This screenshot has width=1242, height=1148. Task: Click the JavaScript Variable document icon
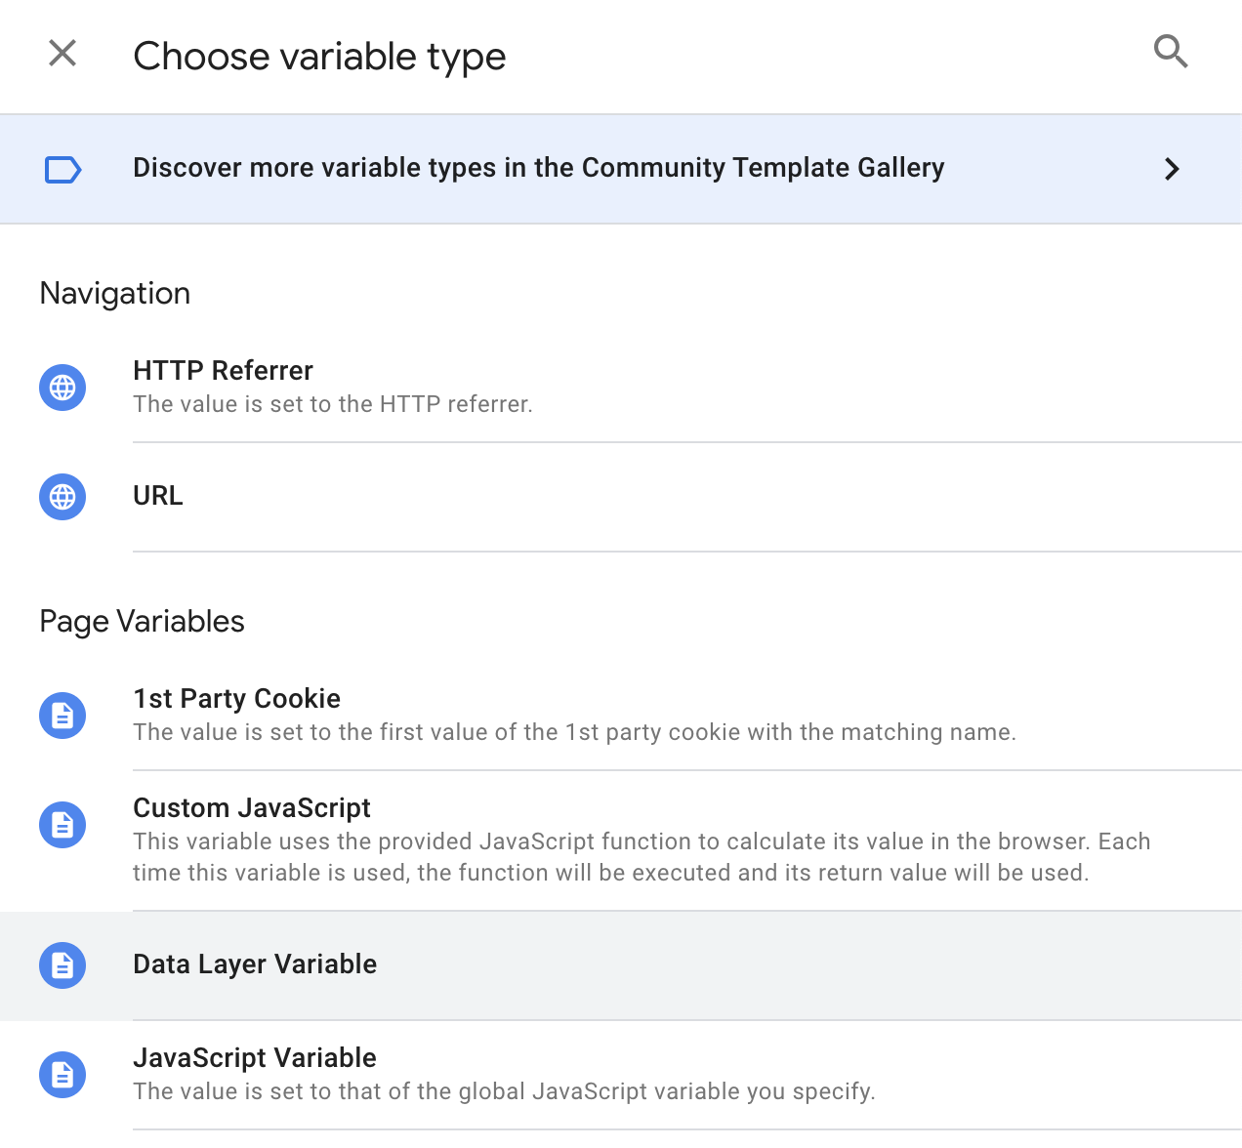pyautogui.click(x=62, y=1075)
